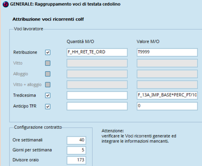Edit the Giorni per settimana field
Viewport: 202px width, 166px height.
(x=76, y=150)
